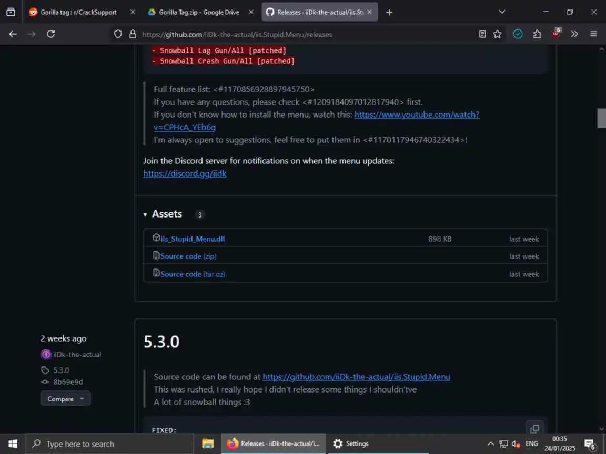This screenshot has width=606, height=454.
Task: Download Source code (tar.gz)
Action: pos(193,274)
